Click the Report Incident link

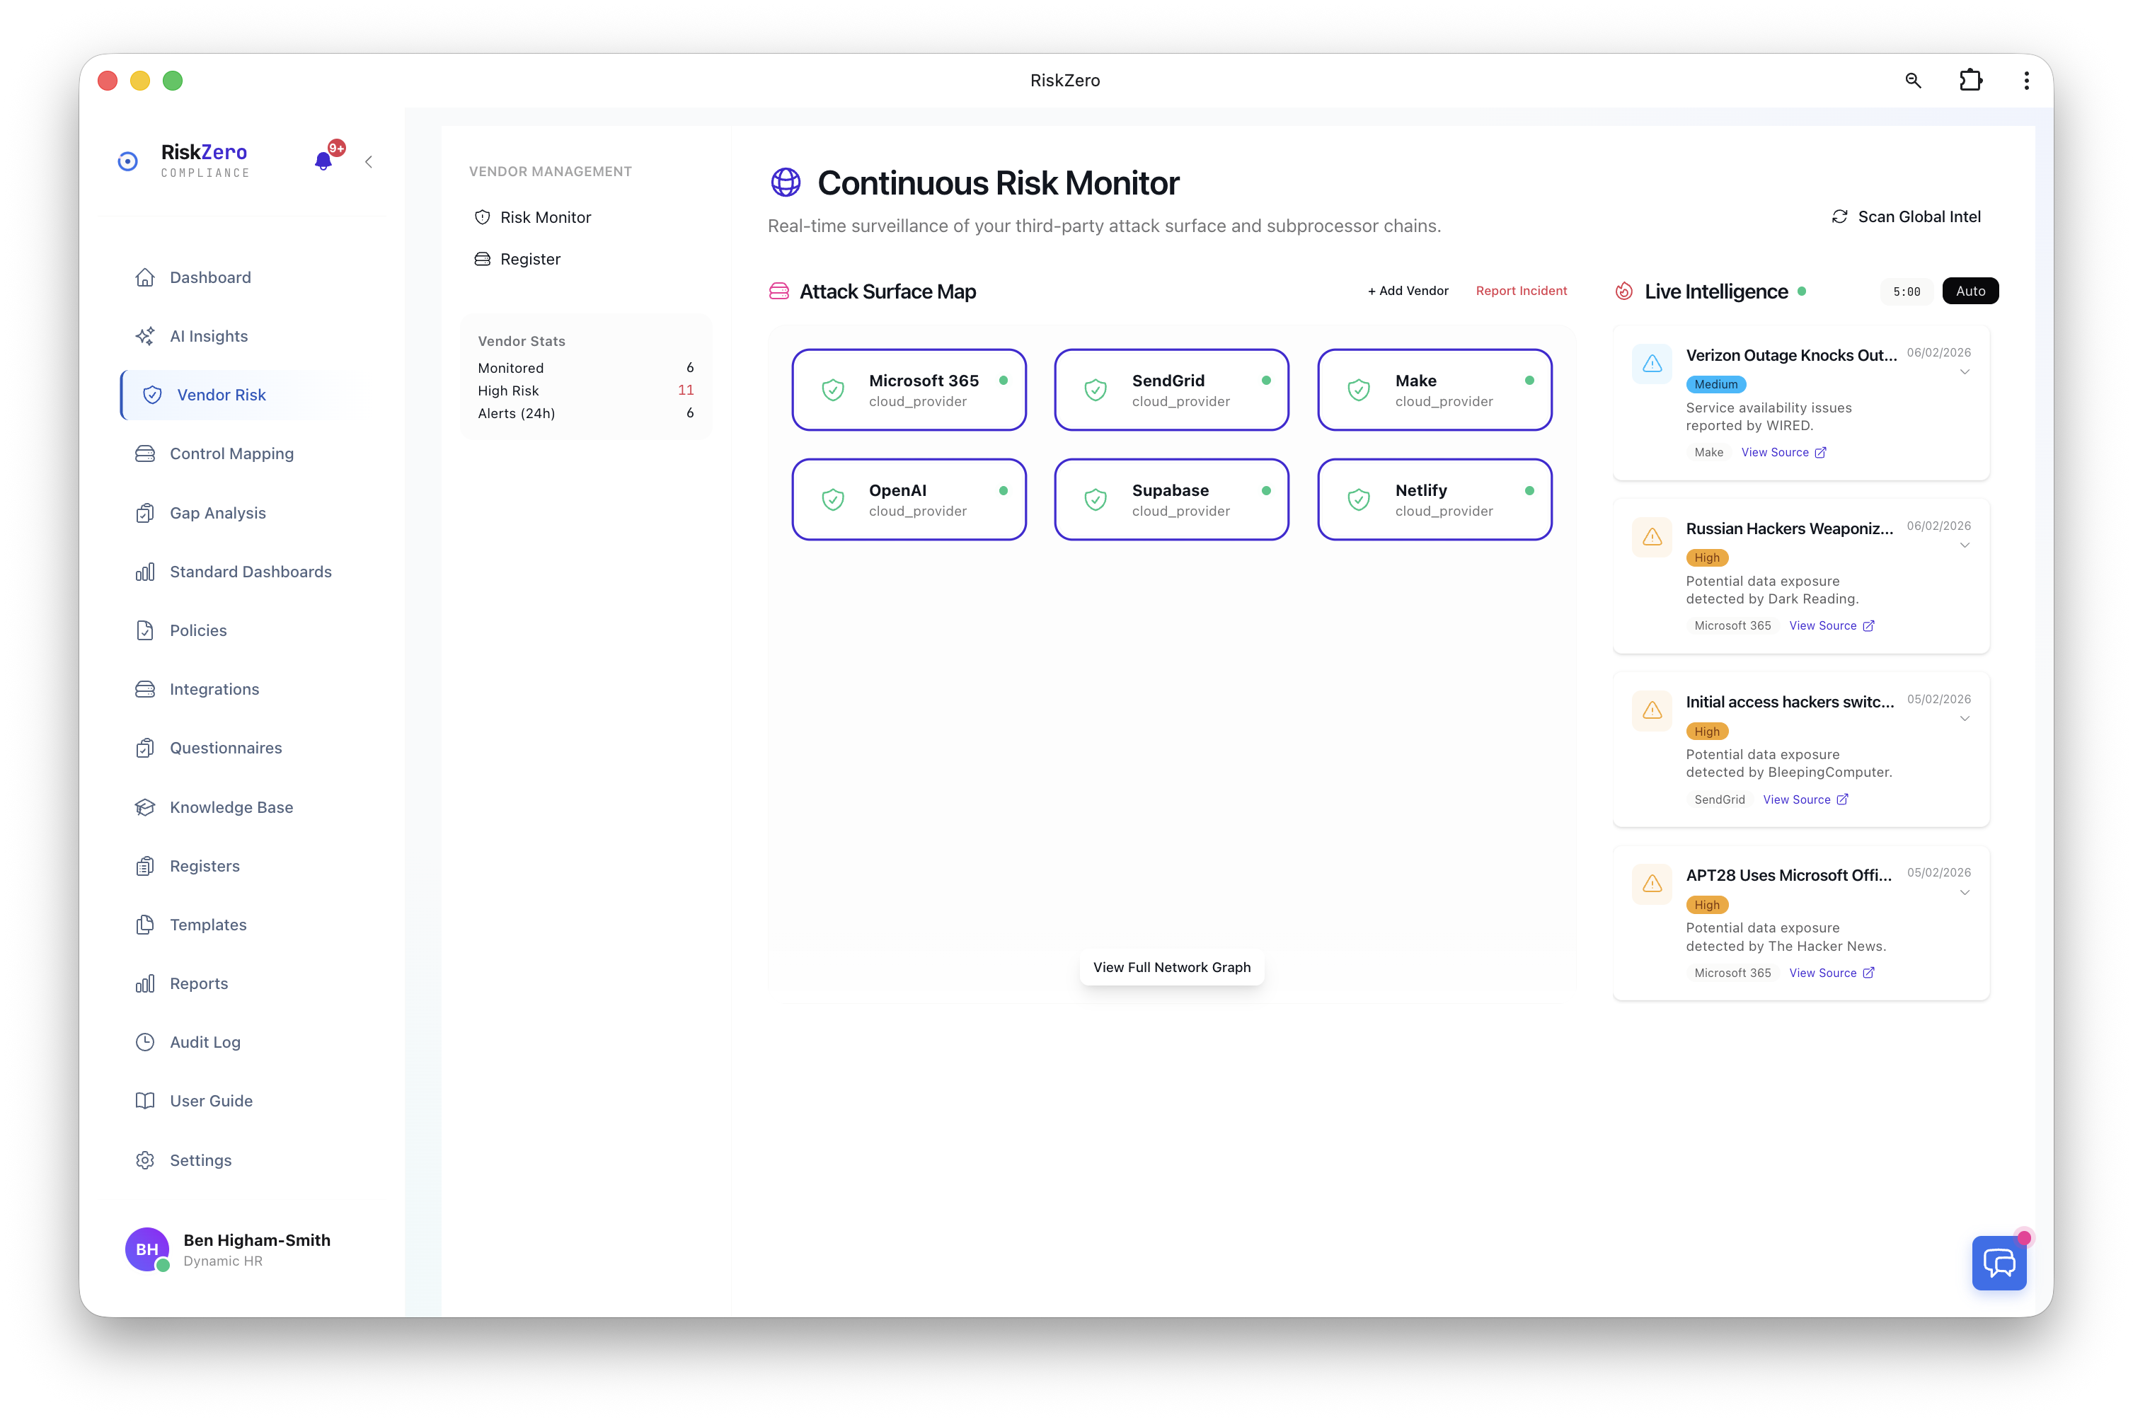(1521, 291)
